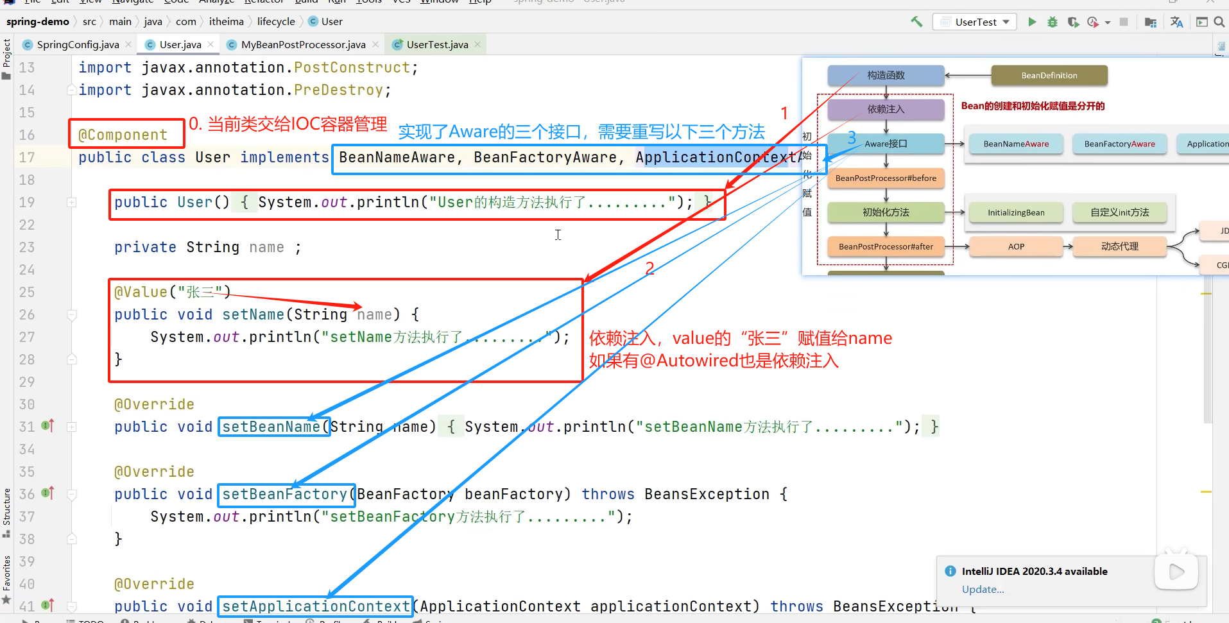Click the com breadcrumb segment
Viewport: 1229px width, 623px height.
point(185,21)
